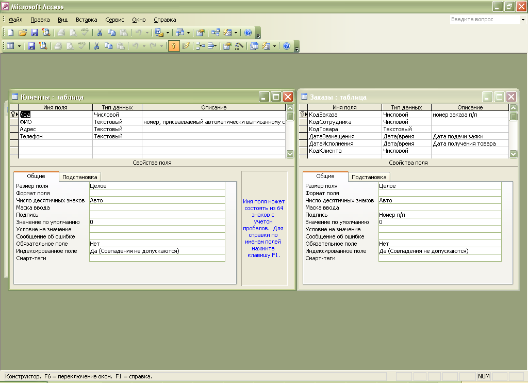Switch to Подстановка tab in Клиенты window
Image resolution: width=528 pixels, height=383 pixels.
click(x=80, y=177)
